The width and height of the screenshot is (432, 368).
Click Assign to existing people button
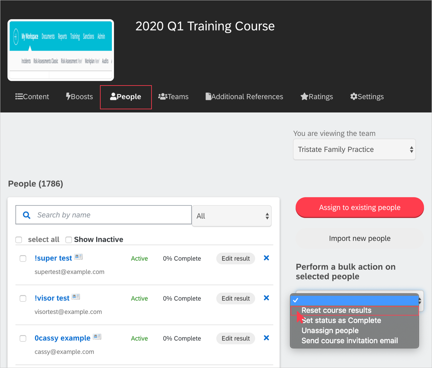(359, 207)
